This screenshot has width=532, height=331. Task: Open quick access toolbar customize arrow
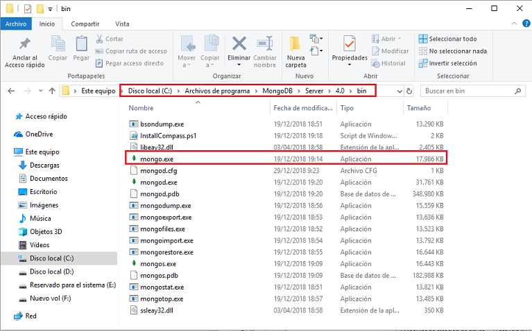pos(50,9)
